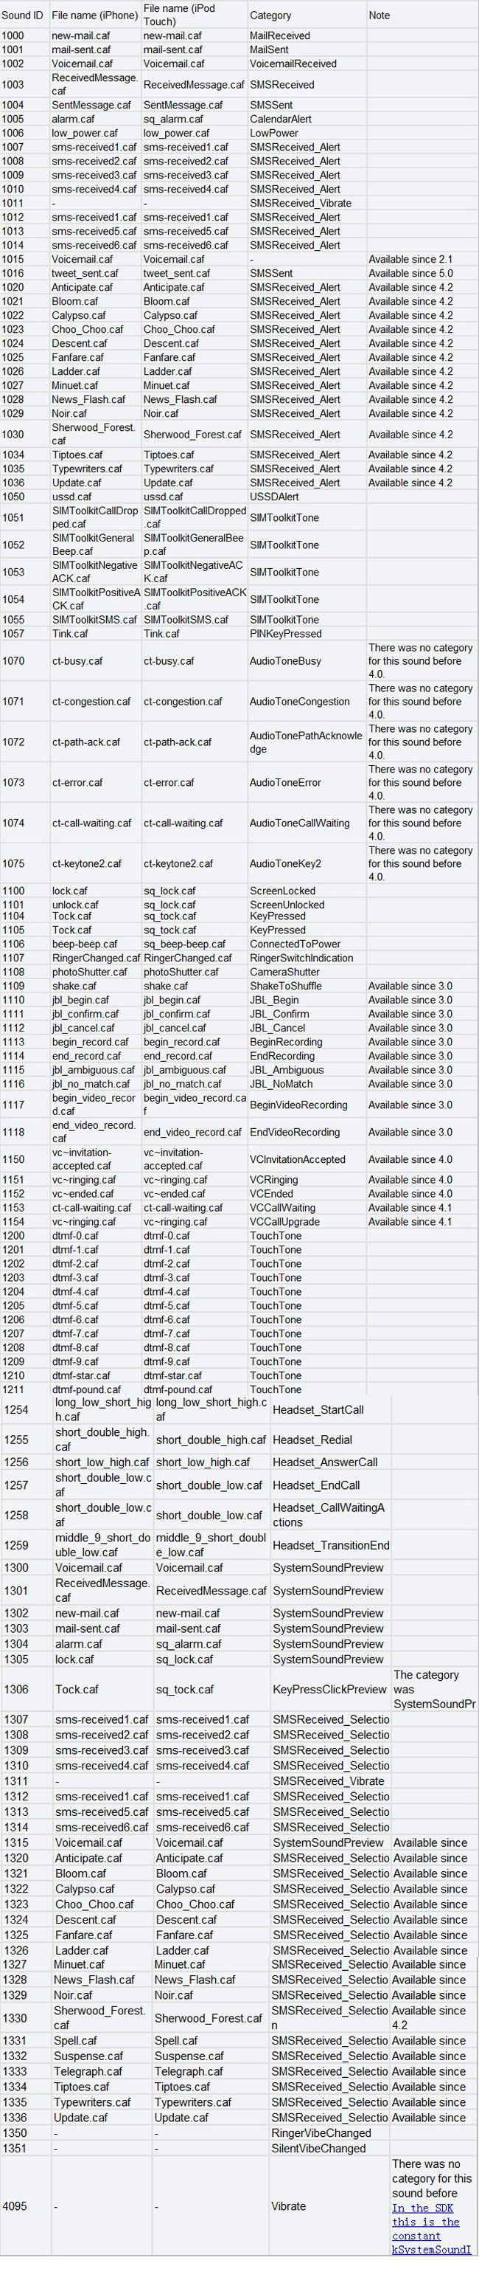Click the 'ScreenLocked' category cell

tap(283, 891)
